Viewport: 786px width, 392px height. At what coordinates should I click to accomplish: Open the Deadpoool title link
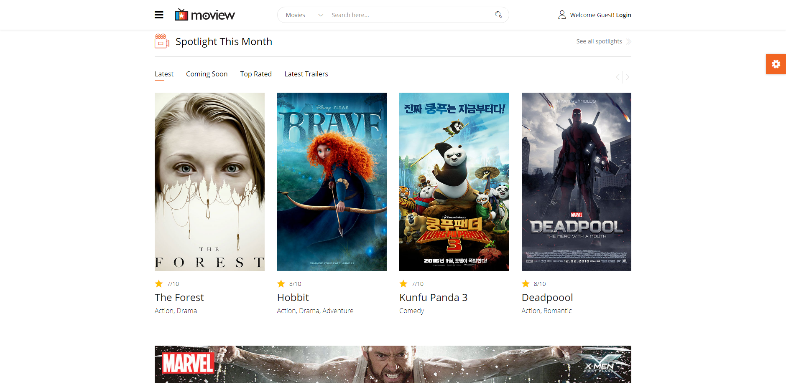point(547,297)
